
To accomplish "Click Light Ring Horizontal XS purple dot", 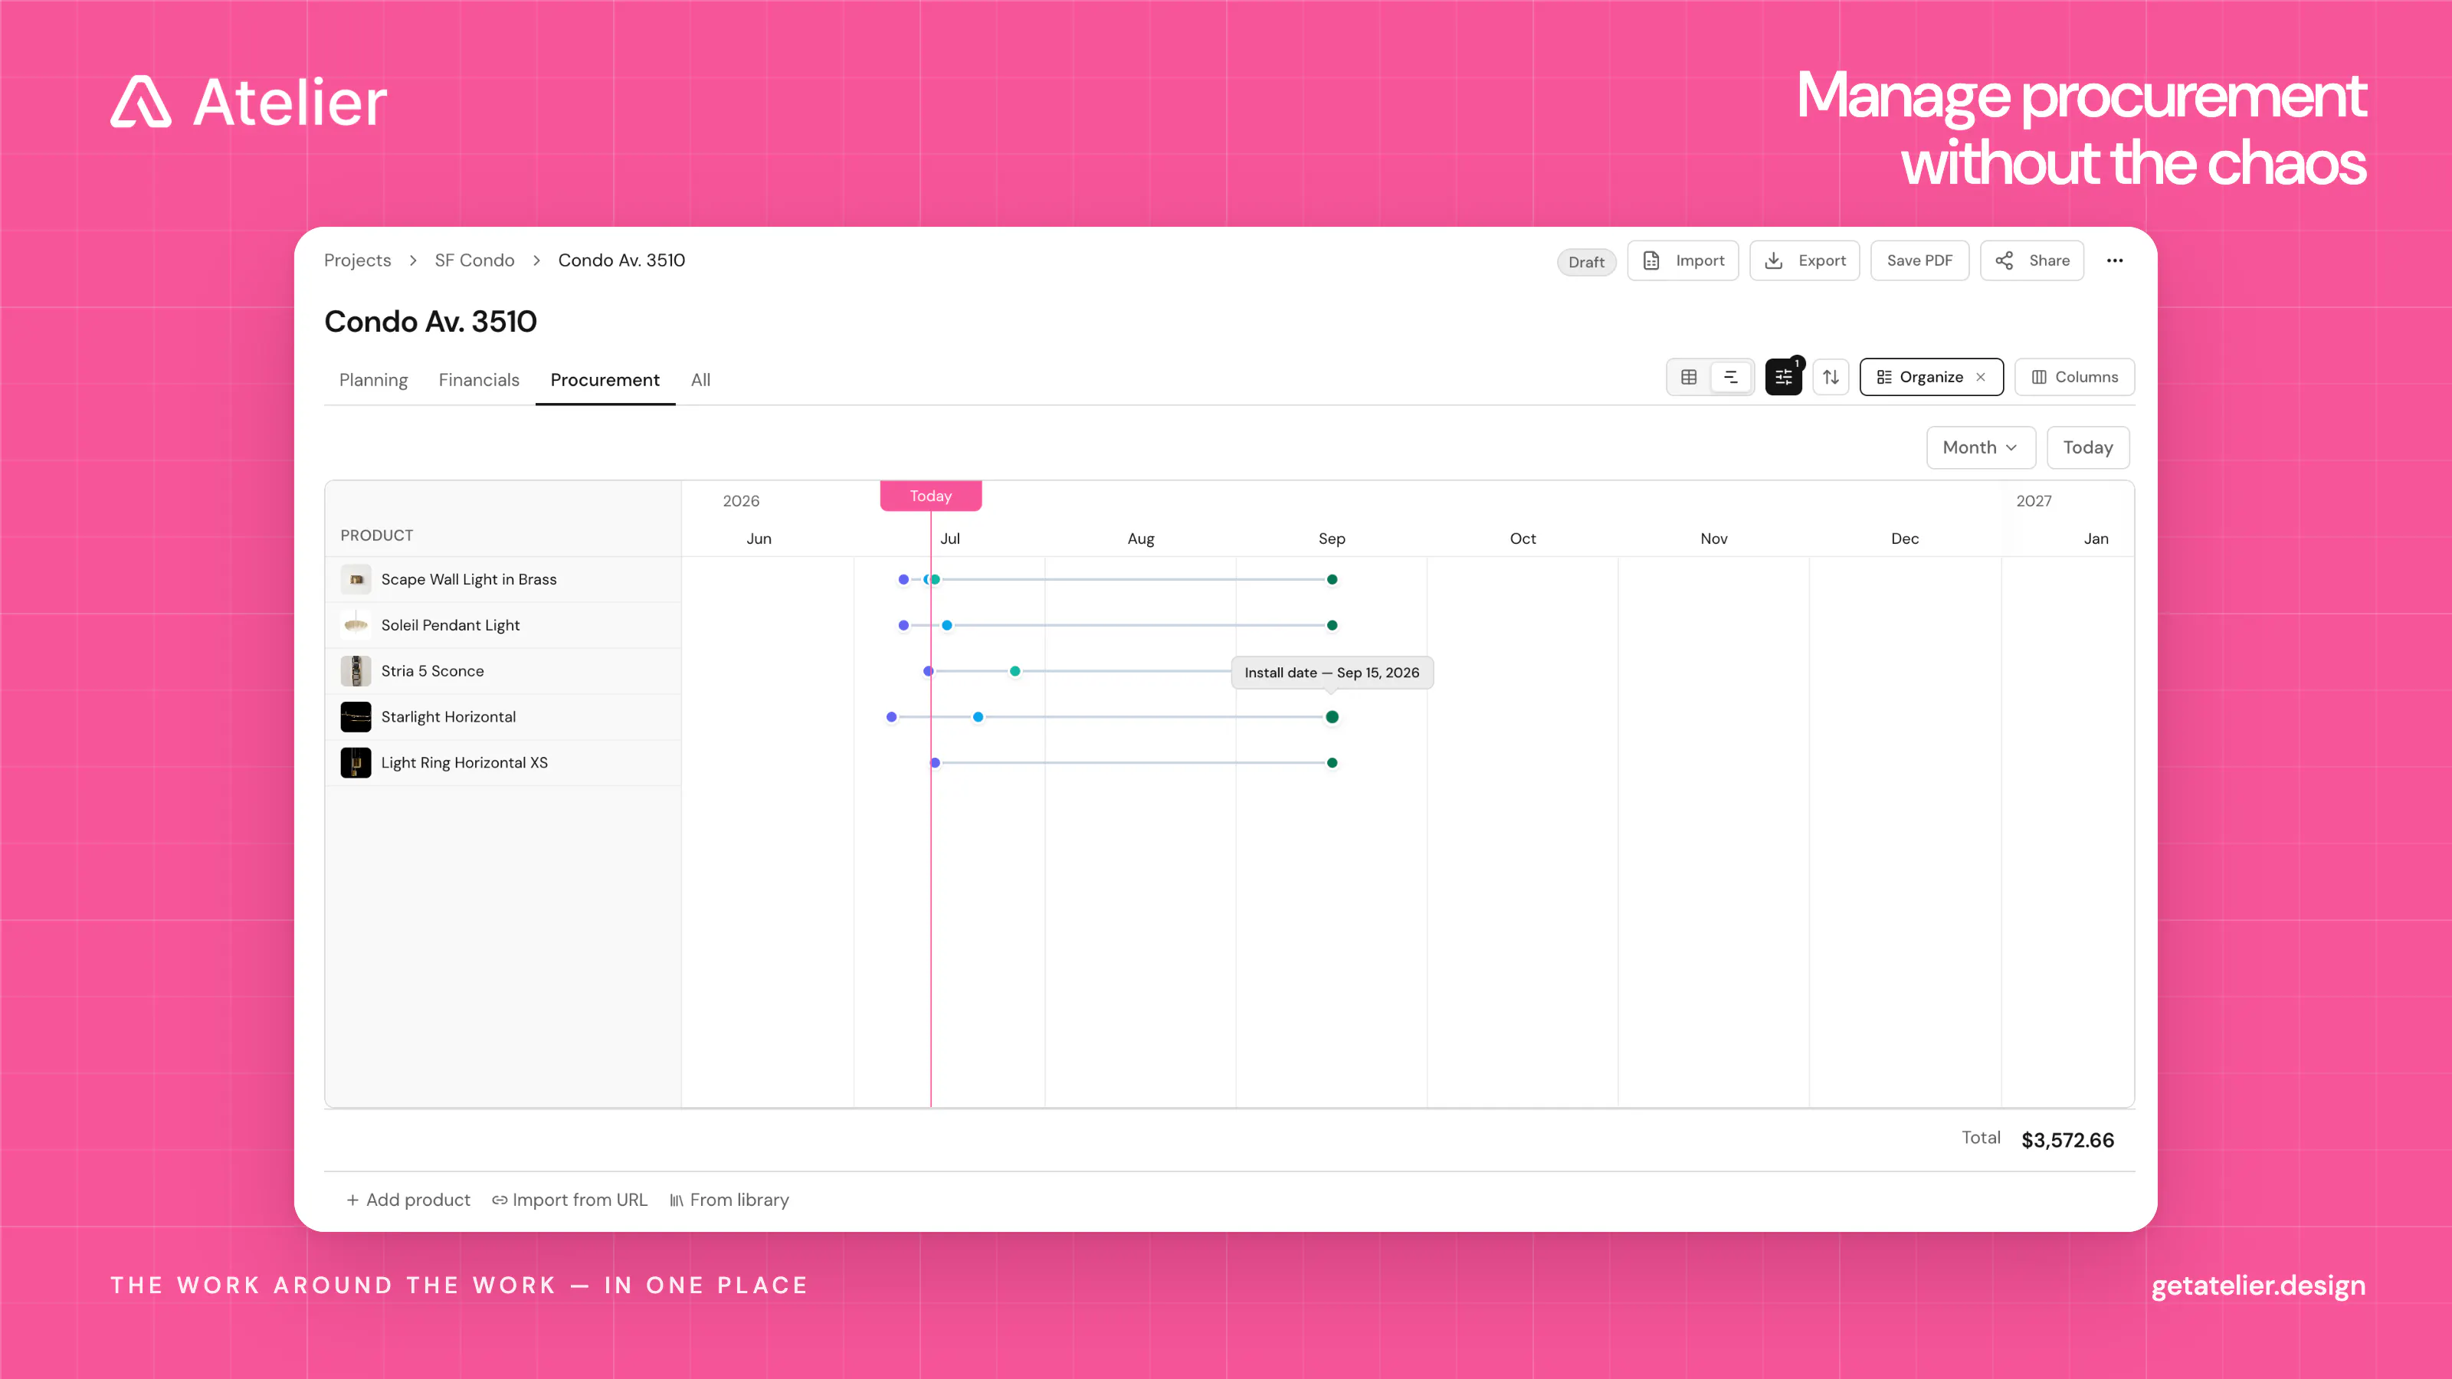I will point(935,762).
